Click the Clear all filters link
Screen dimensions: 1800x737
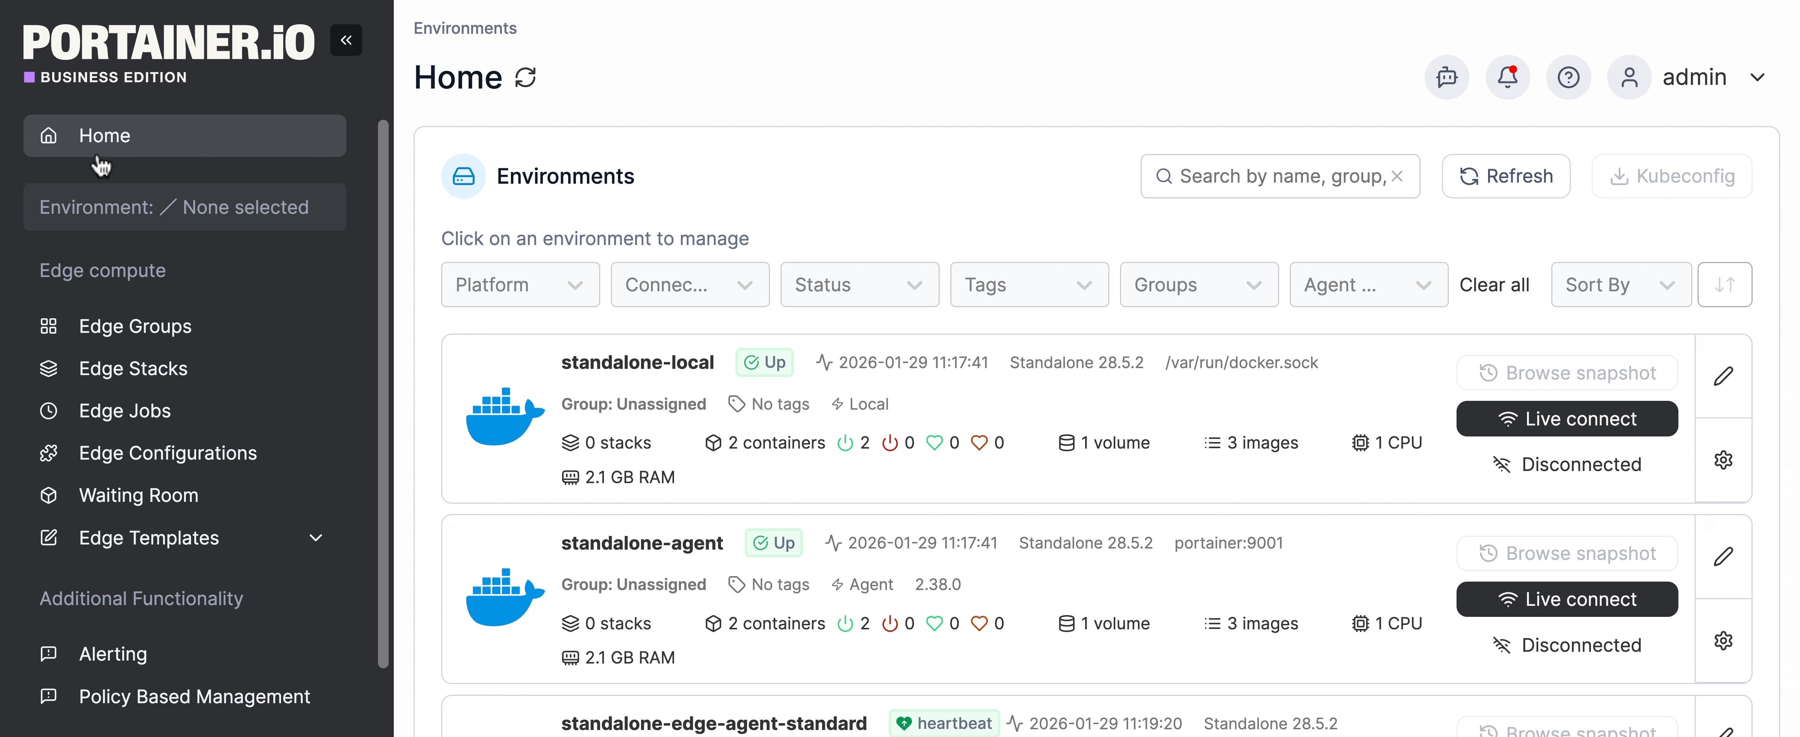[x=1494, y=285]
